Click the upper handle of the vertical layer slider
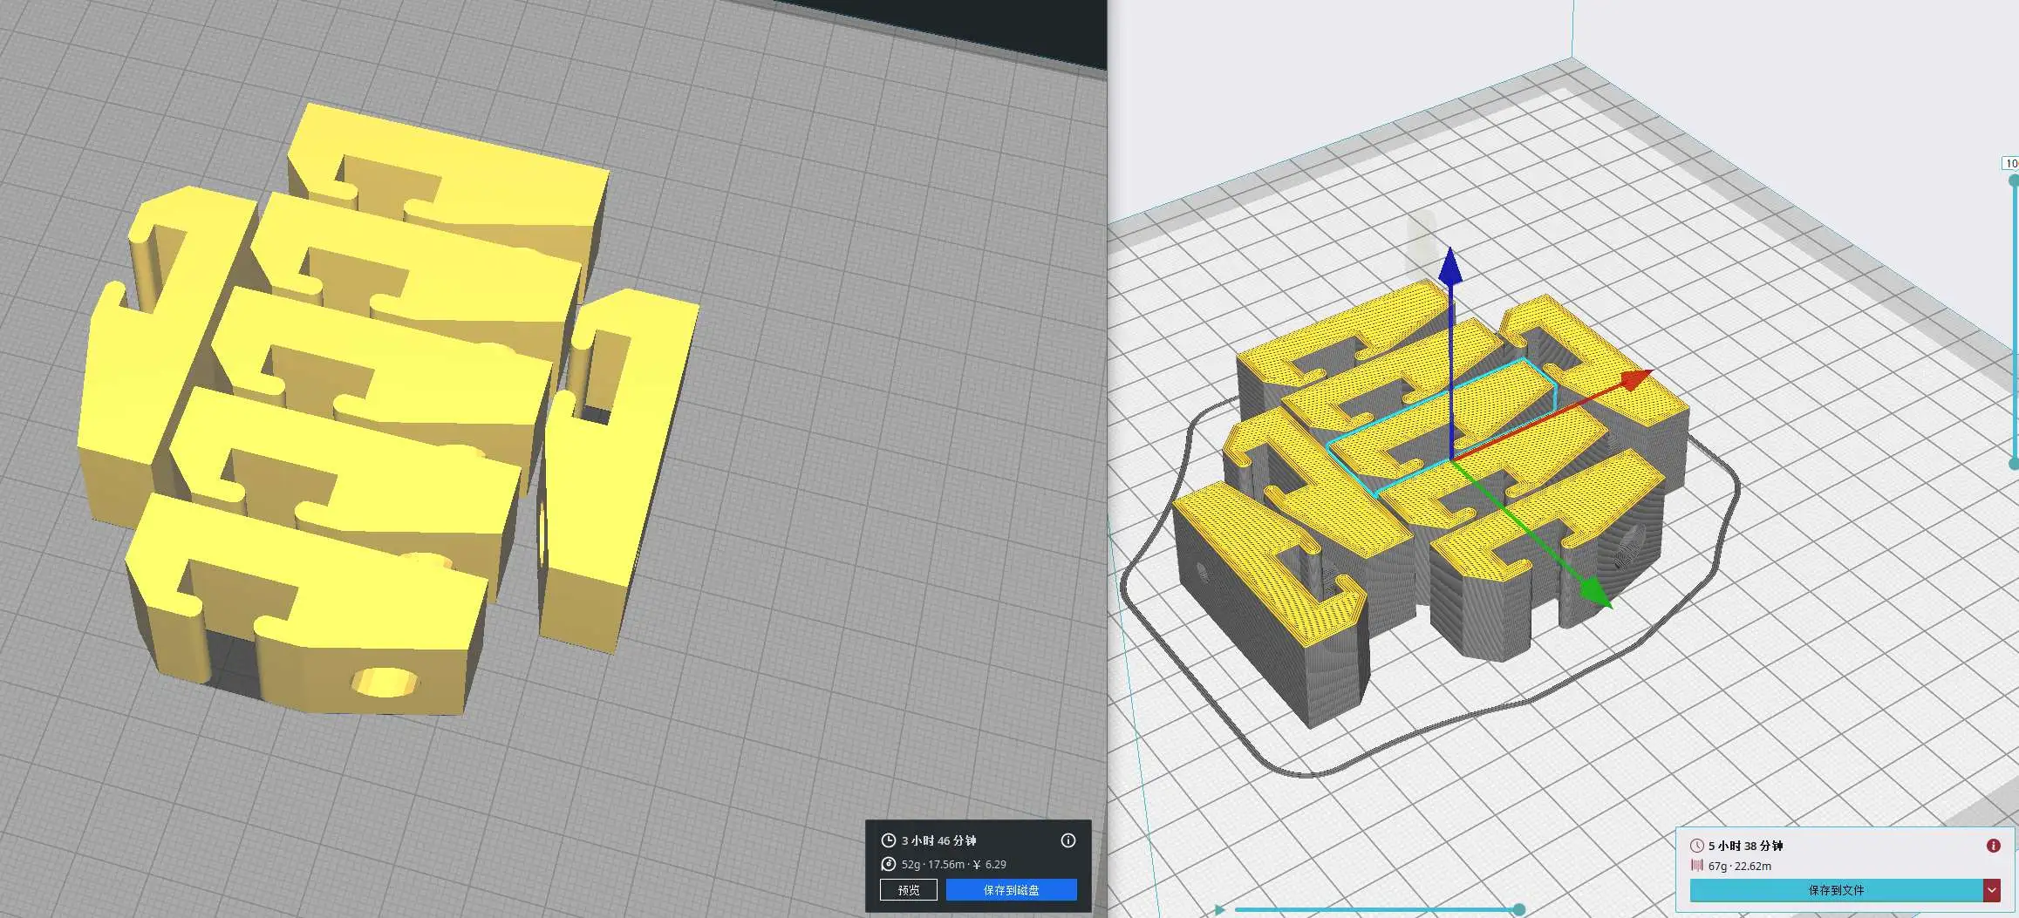The image size is (2019, 918). coord(2014,180)
